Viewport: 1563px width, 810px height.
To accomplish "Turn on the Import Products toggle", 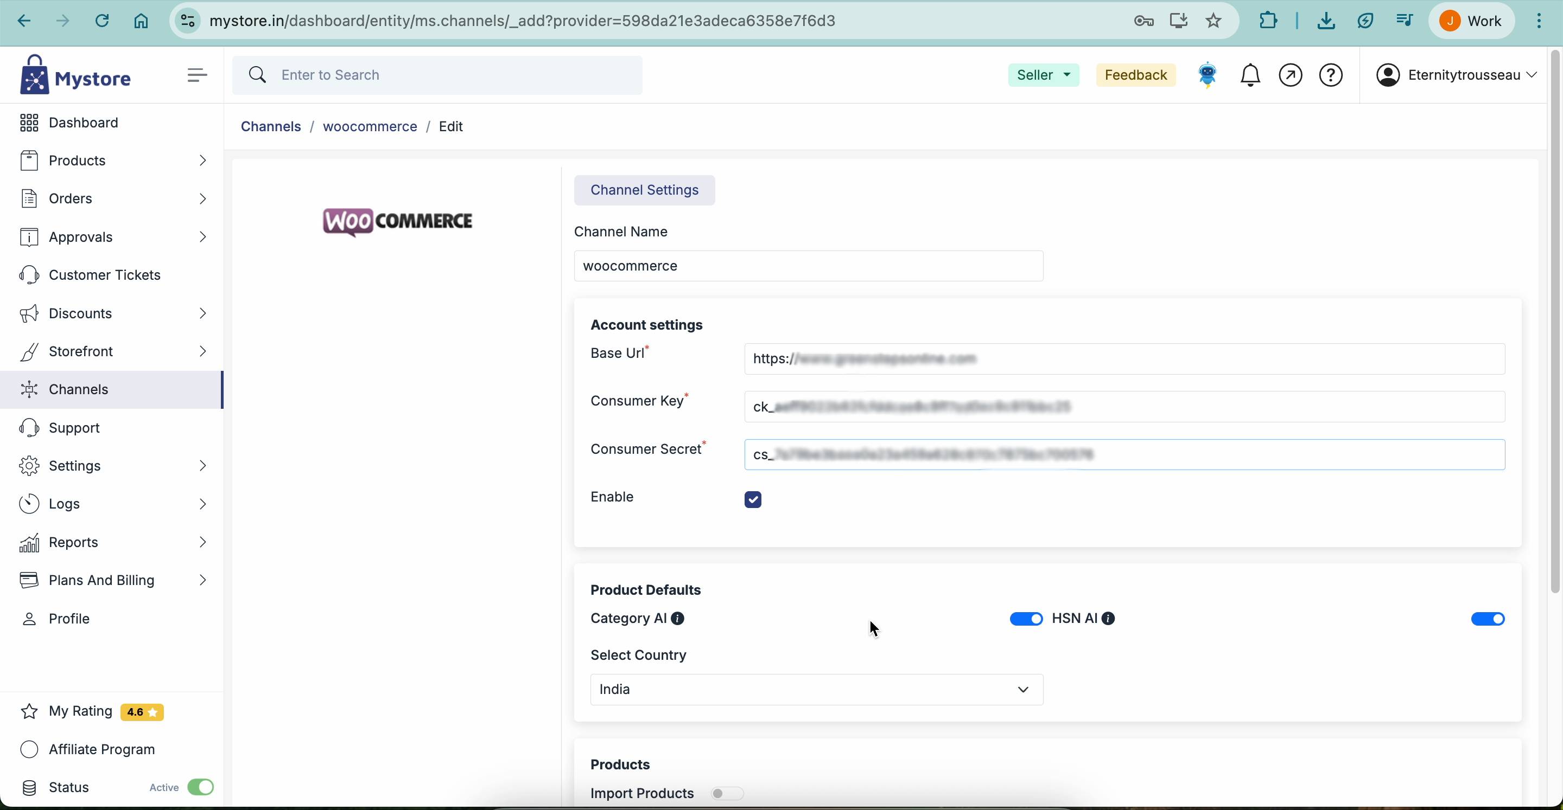I will pyautogui.click(x=727, y=794).
